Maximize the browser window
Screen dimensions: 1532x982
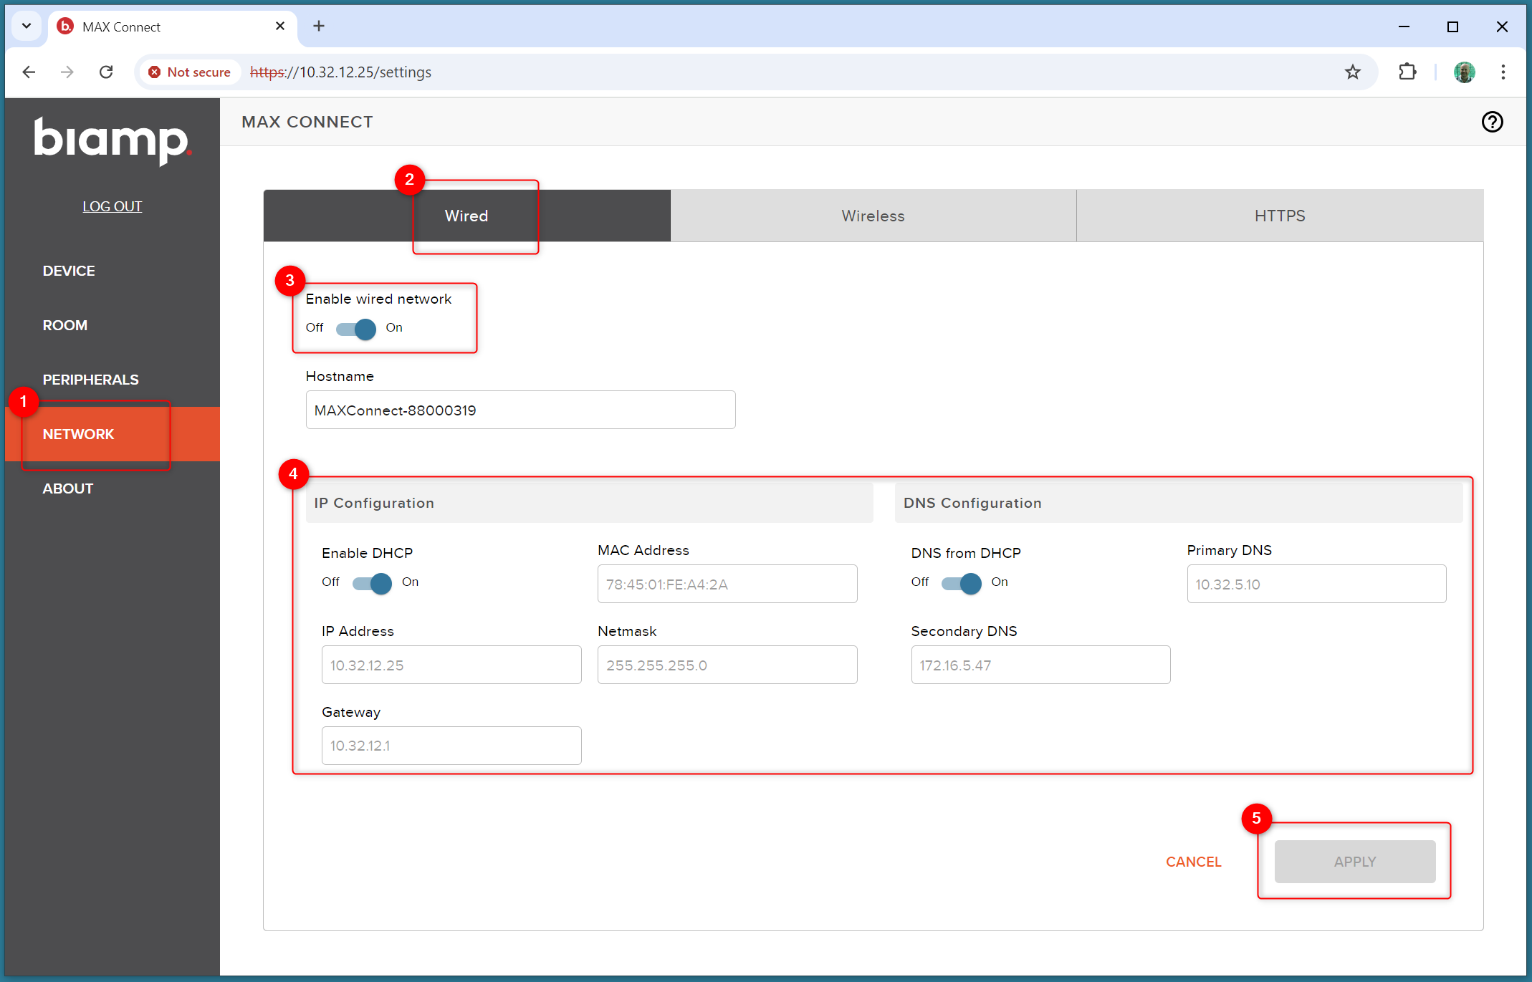[x=1452, y=27]
